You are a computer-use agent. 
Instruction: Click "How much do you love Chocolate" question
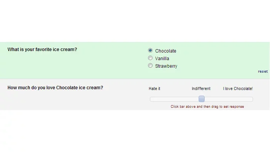(55, 88)
